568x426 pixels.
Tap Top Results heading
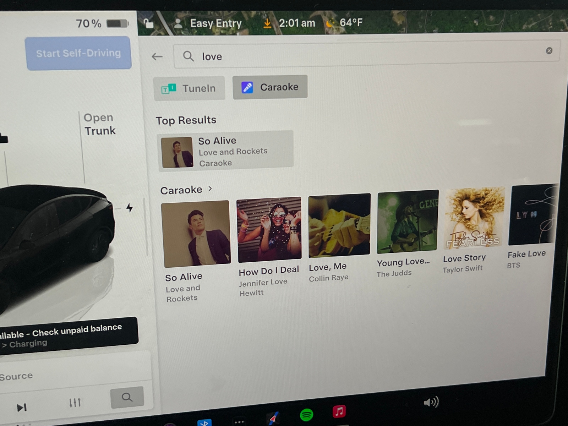(x=186, y=120)
